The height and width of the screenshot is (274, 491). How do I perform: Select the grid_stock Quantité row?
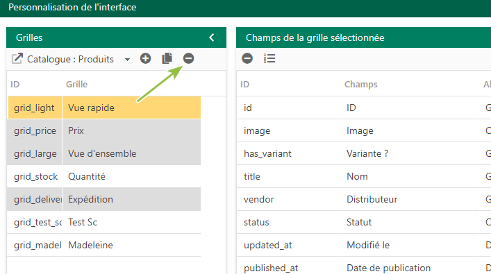(104, 176)
